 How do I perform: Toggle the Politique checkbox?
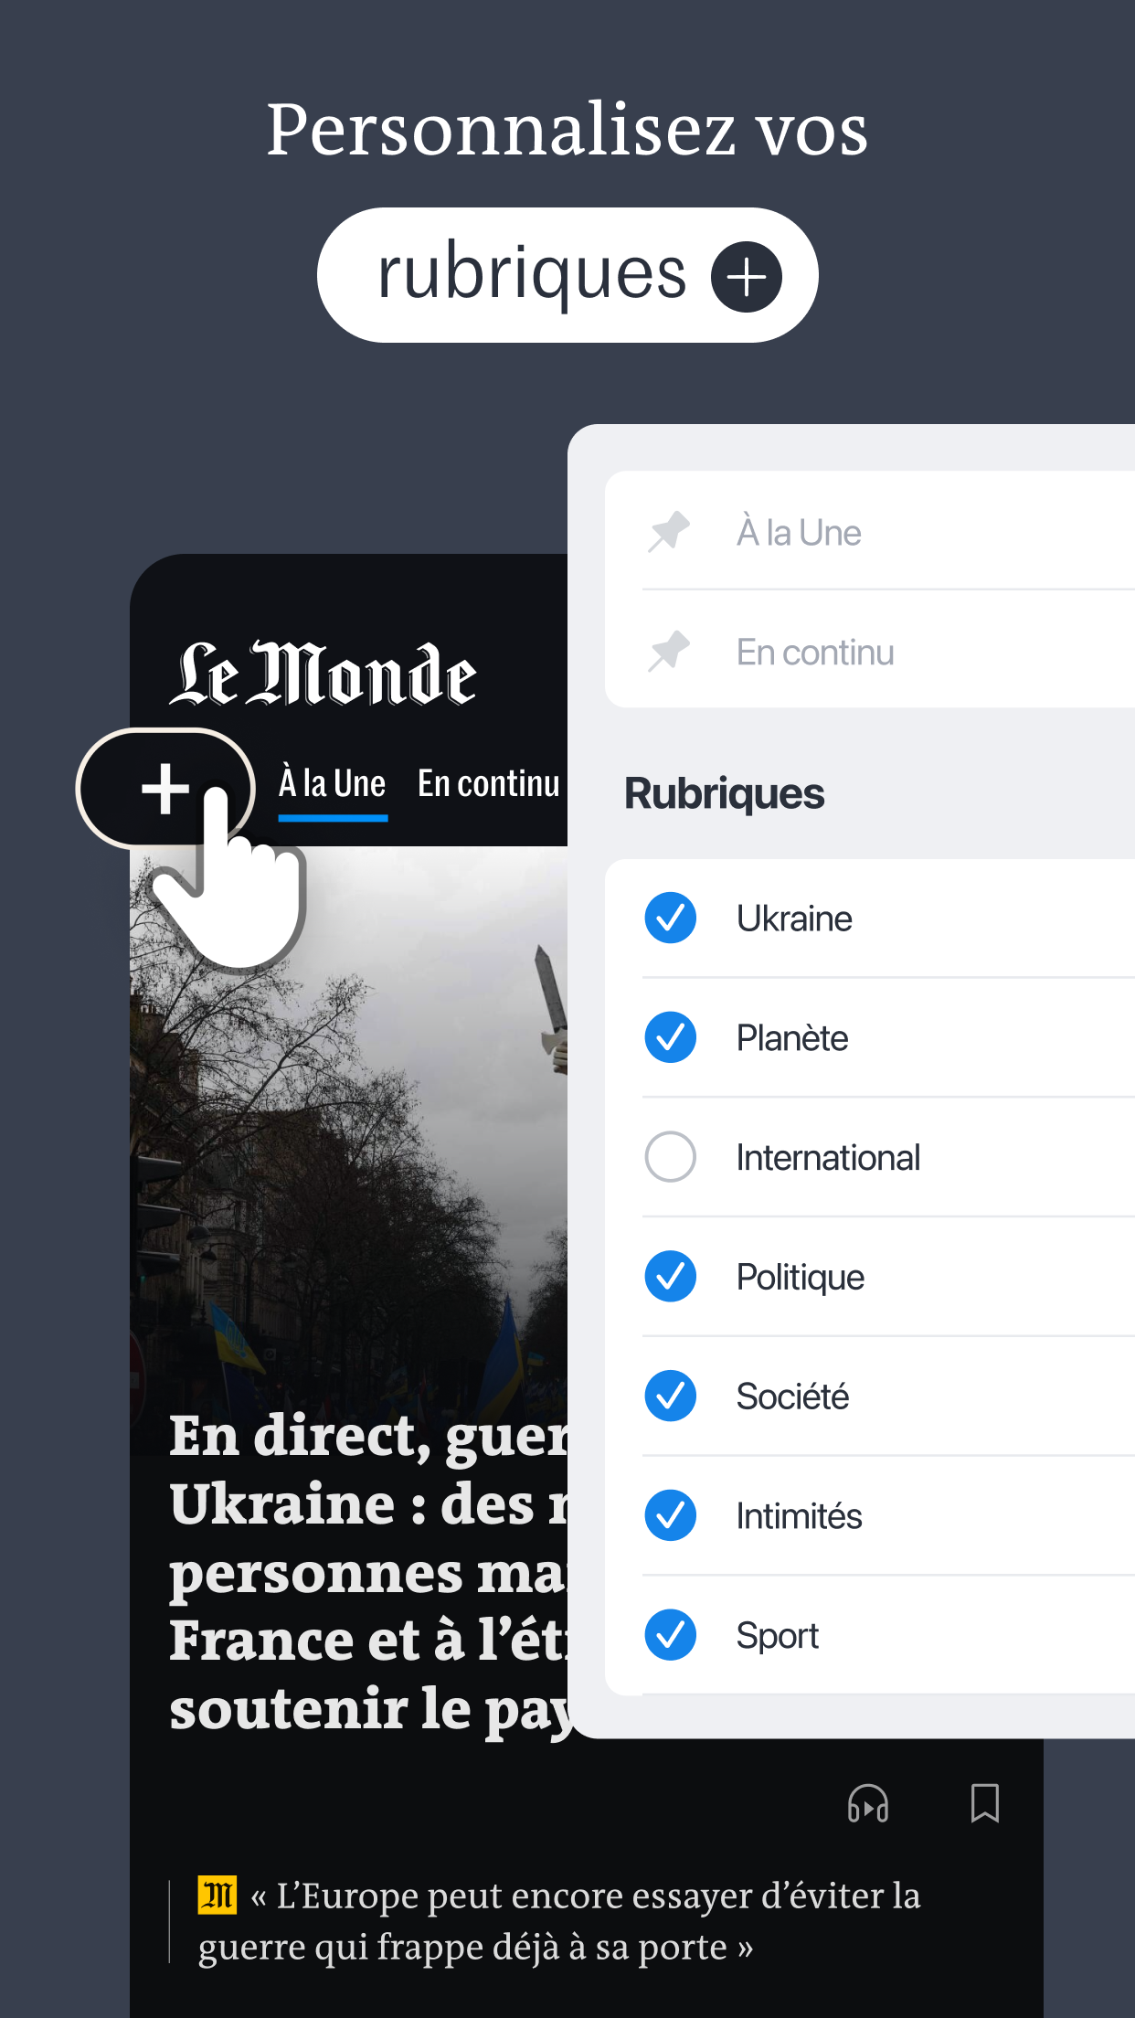(x=671, y=1277)
